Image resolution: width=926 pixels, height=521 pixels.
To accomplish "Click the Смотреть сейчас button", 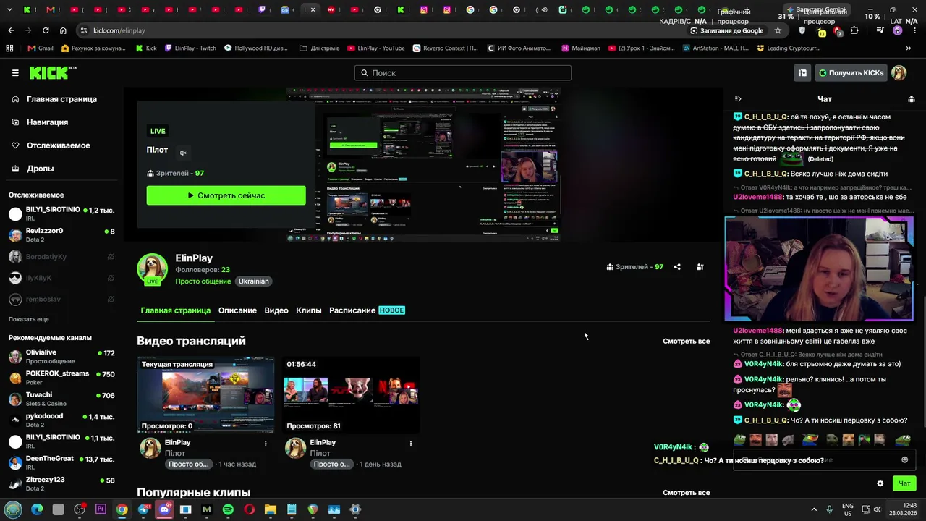I will pyautogui.click(x=226, y=195).
